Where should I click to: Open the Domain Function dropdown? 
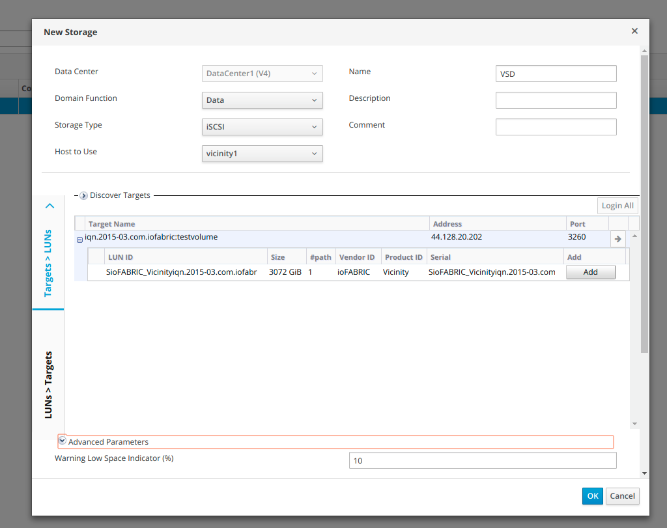click(263, 100)
